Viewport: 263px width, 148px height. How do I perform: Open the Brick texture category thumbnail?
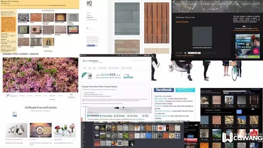pyautogui.click(x=36, y=17)
